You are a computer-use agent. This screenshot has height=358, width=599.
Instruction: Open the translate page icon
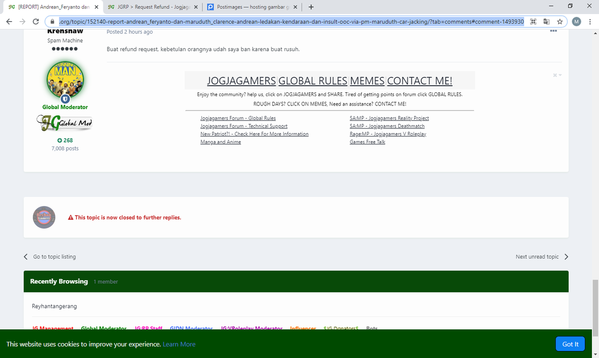546,22
